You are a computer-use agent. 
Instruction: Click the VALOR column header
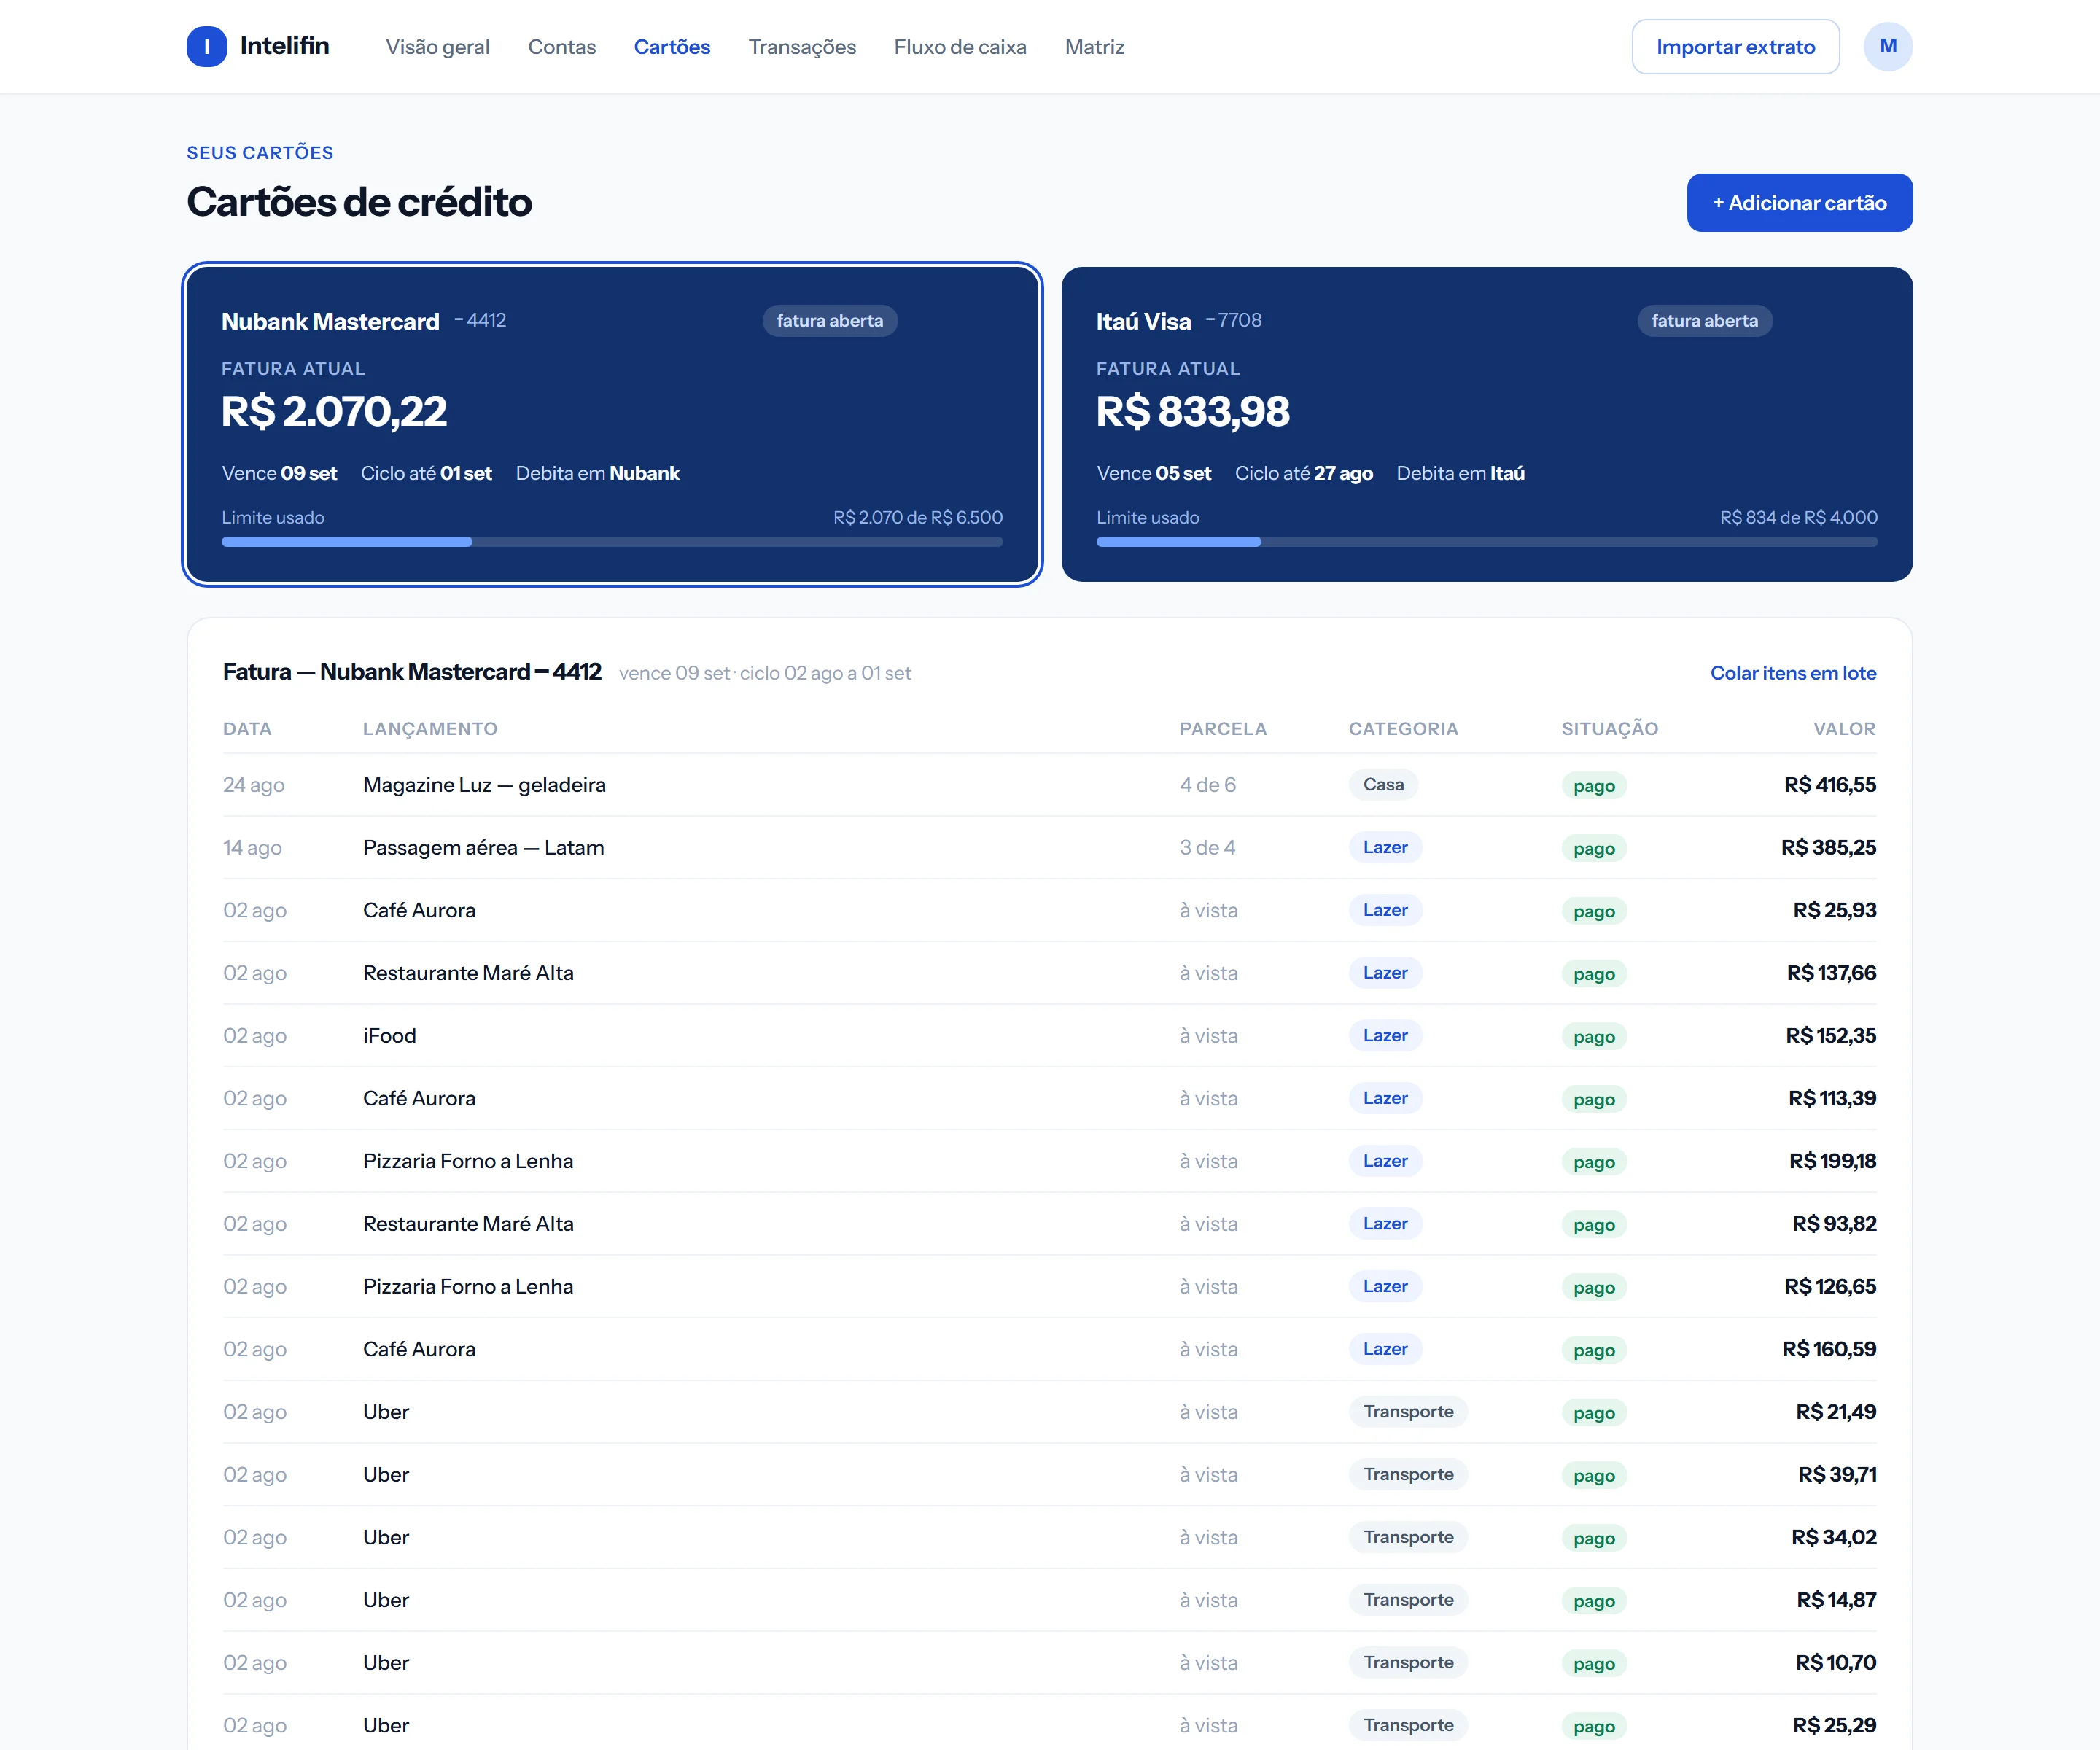1844,729
